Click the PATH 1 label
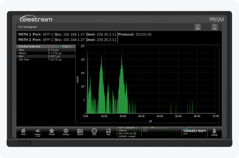Screen dimensions: 239x158 pos(25,34)
